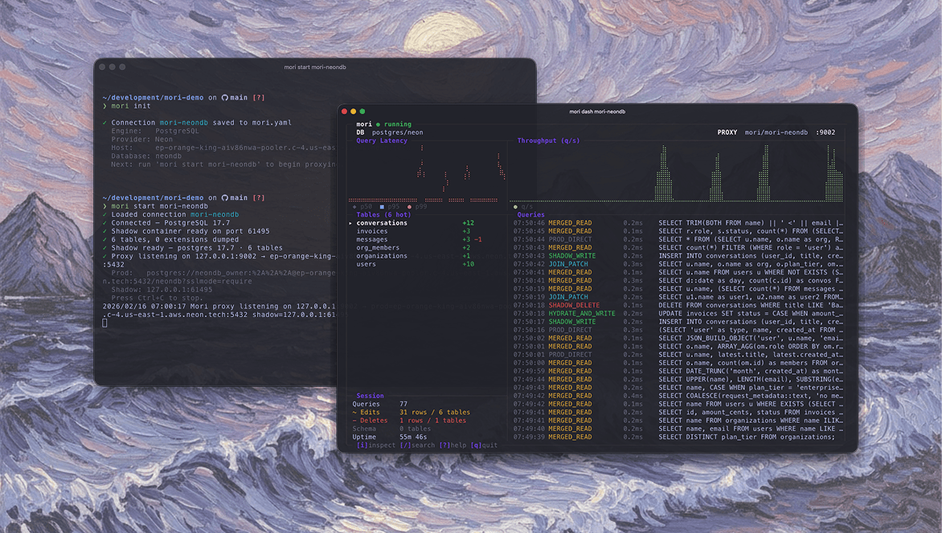Select the 07:49:39 MERGED_READ query row
This screenshot has width=942, height=533.
678,437
